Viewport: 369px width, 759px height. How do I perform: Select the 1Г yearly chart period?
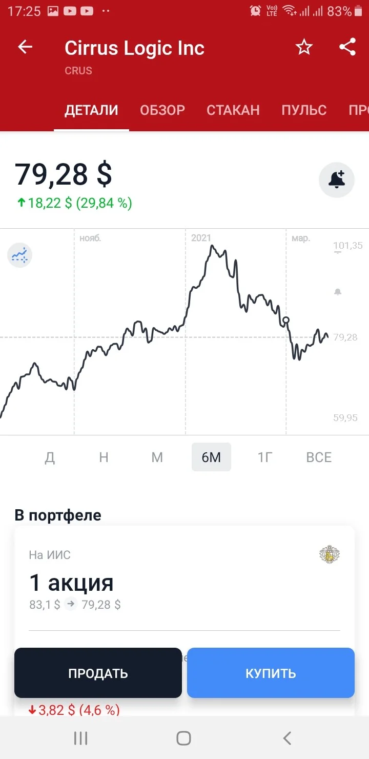(264, 457)
